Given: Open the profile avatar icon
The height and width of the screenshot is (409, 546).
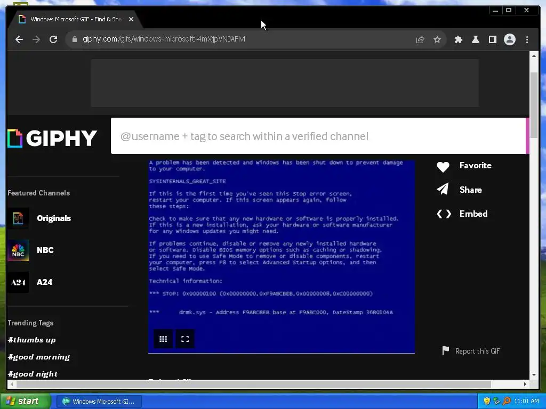Looking at the screenshot, I should tap(509, 39).
